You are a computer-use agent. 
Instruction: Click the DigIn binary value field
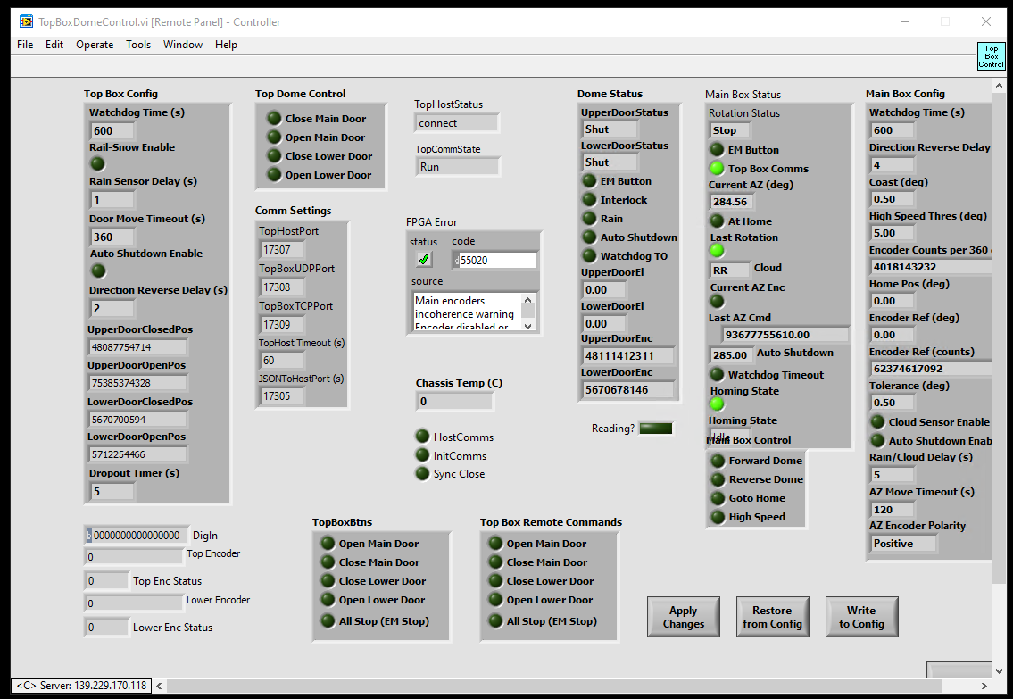tap(137, 536)
